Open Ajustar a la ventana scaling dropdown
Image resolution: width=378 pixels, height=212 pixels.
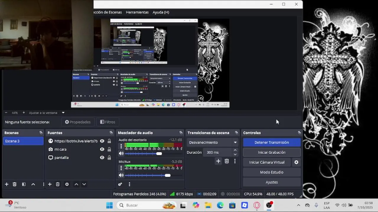(47, 113)
